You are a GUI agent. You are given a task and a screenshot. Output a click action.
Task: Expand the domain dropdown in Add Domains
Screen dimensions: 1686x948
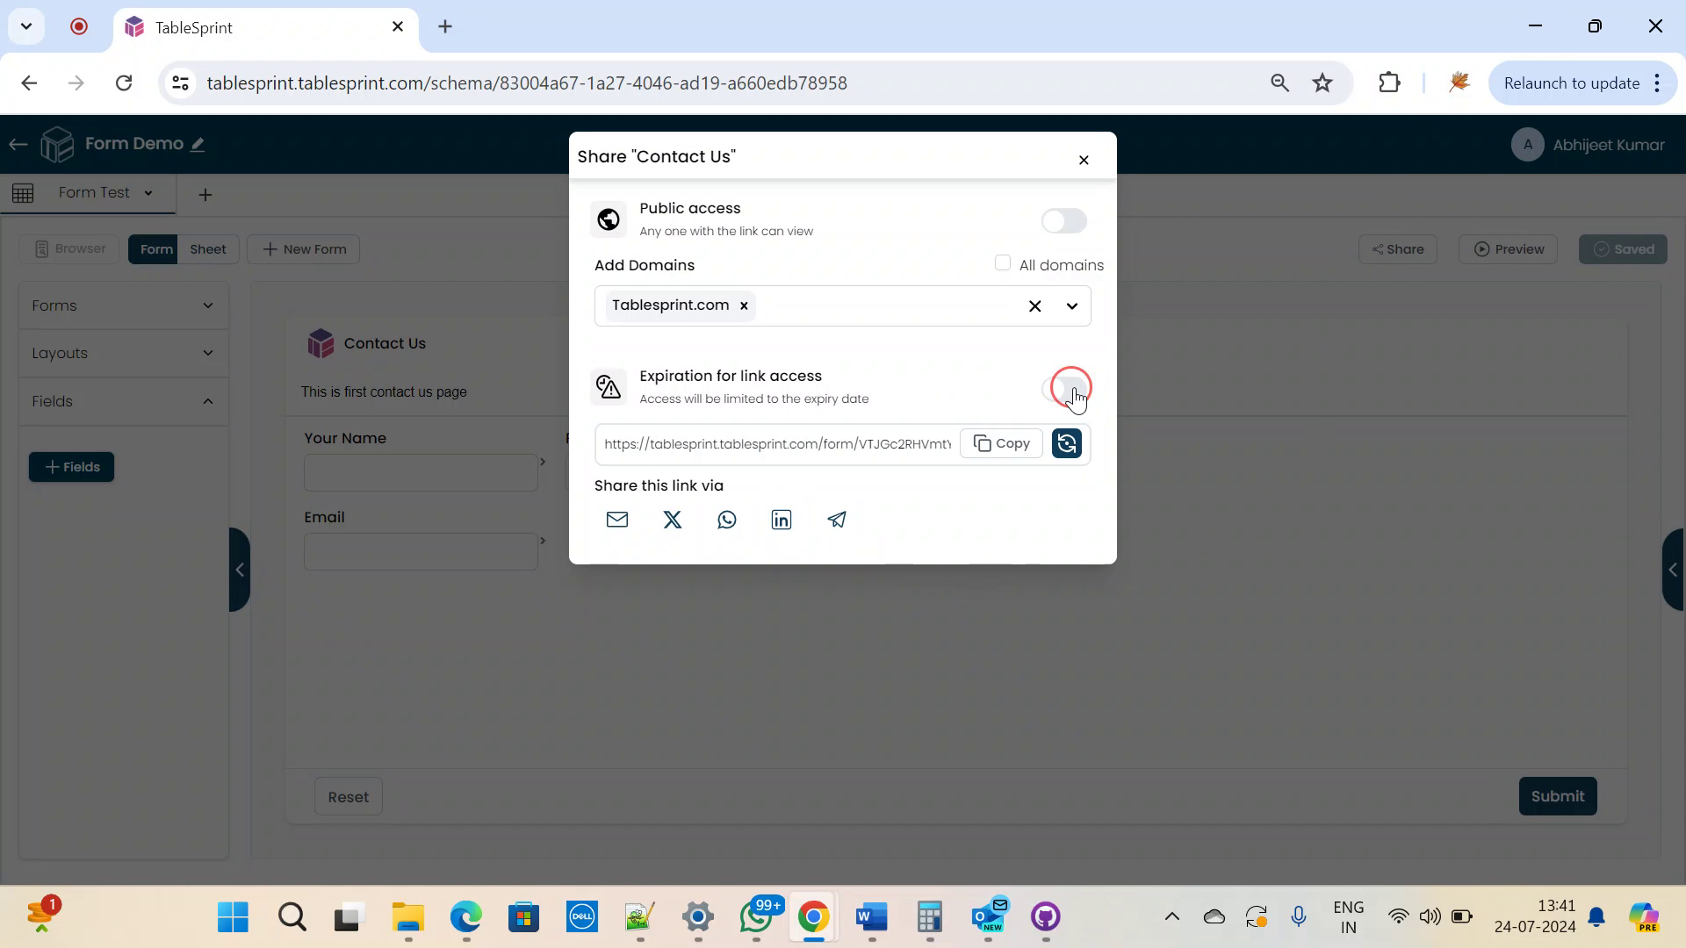1072,305
